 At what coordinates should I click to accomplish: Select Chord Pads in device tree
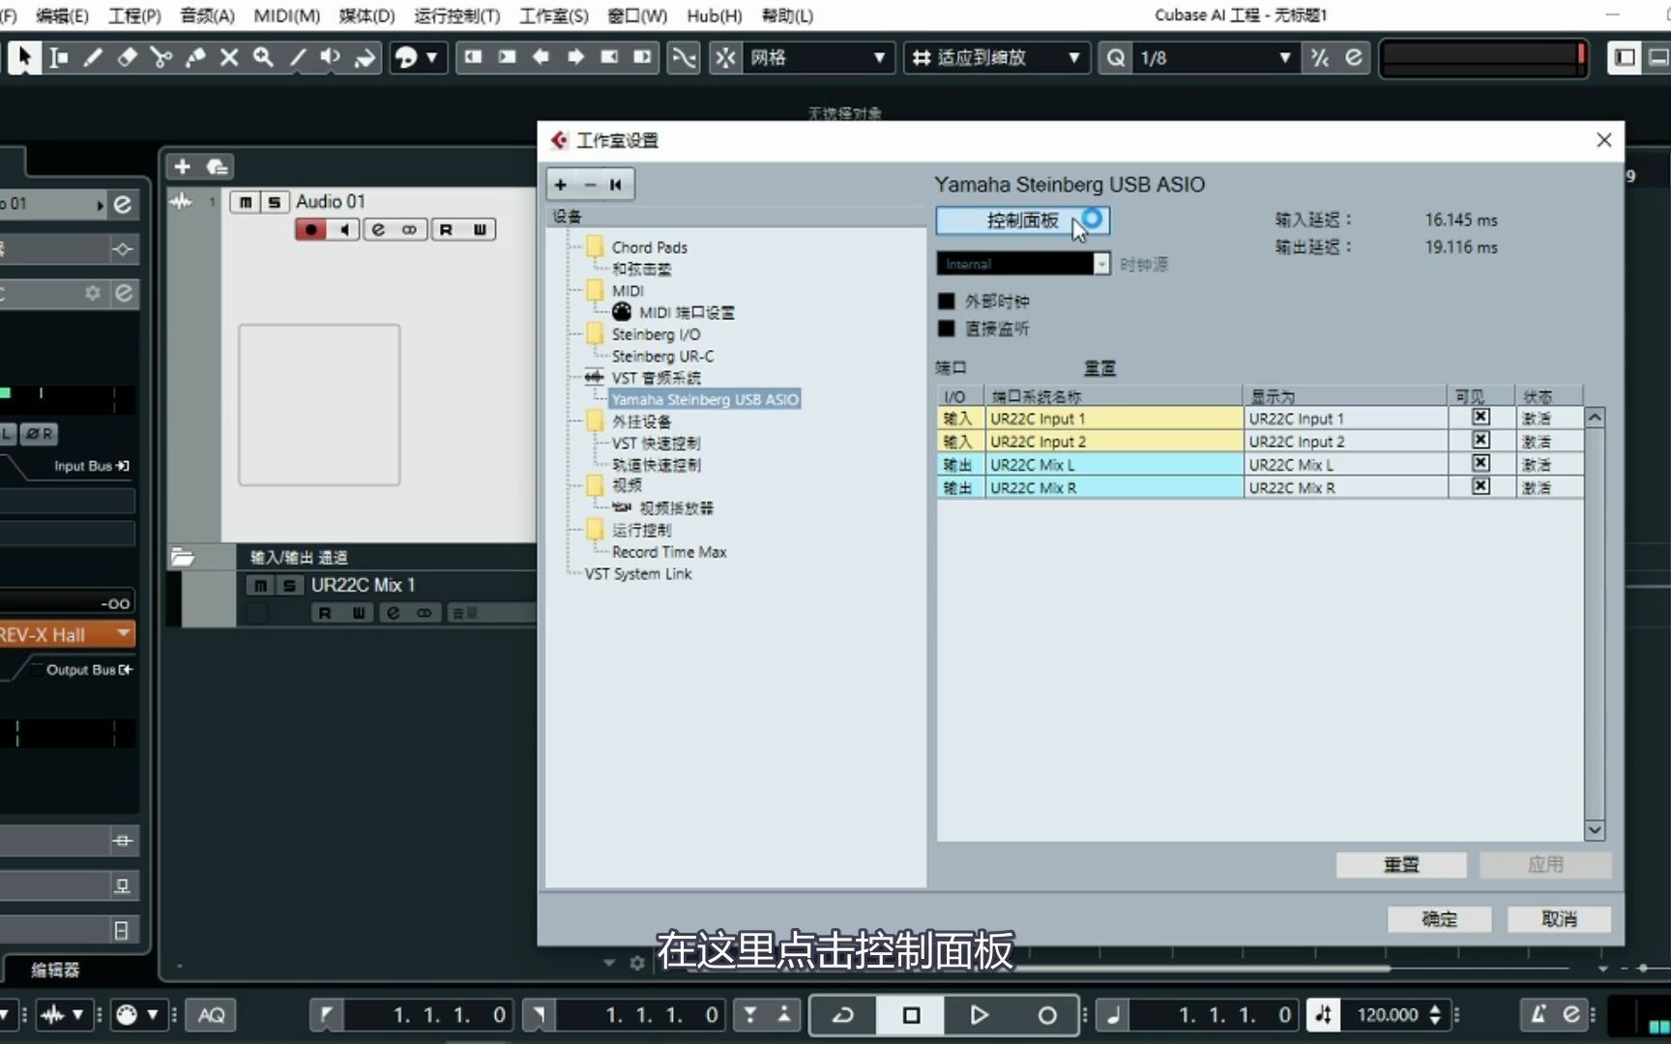point(649,247)
